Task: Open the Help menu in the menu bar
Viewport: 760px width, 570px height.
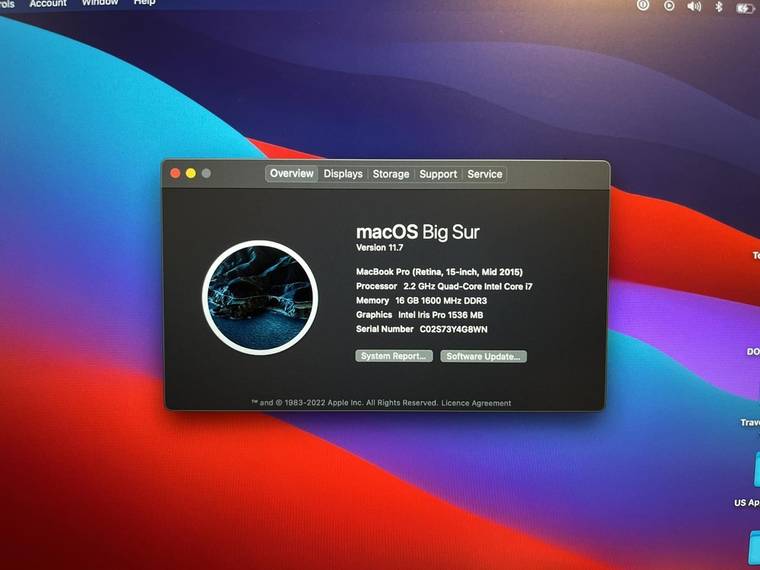Action: tap(144, 3)
